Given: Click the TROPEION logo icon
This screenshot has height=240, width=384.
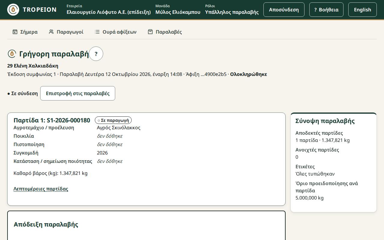Looking at the screenshot, I should tap(13, 10).
